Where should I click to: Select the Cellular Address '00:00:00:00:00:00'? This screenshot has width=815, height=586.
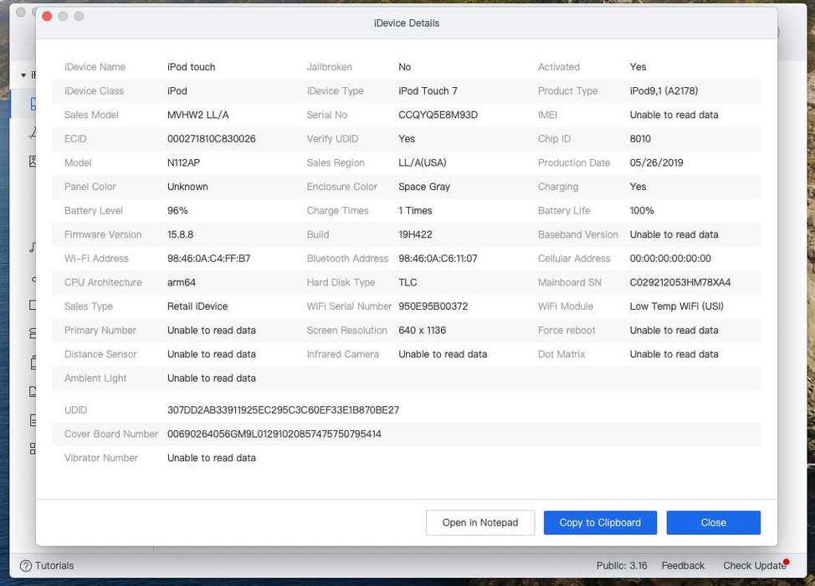tap(670, 259)
